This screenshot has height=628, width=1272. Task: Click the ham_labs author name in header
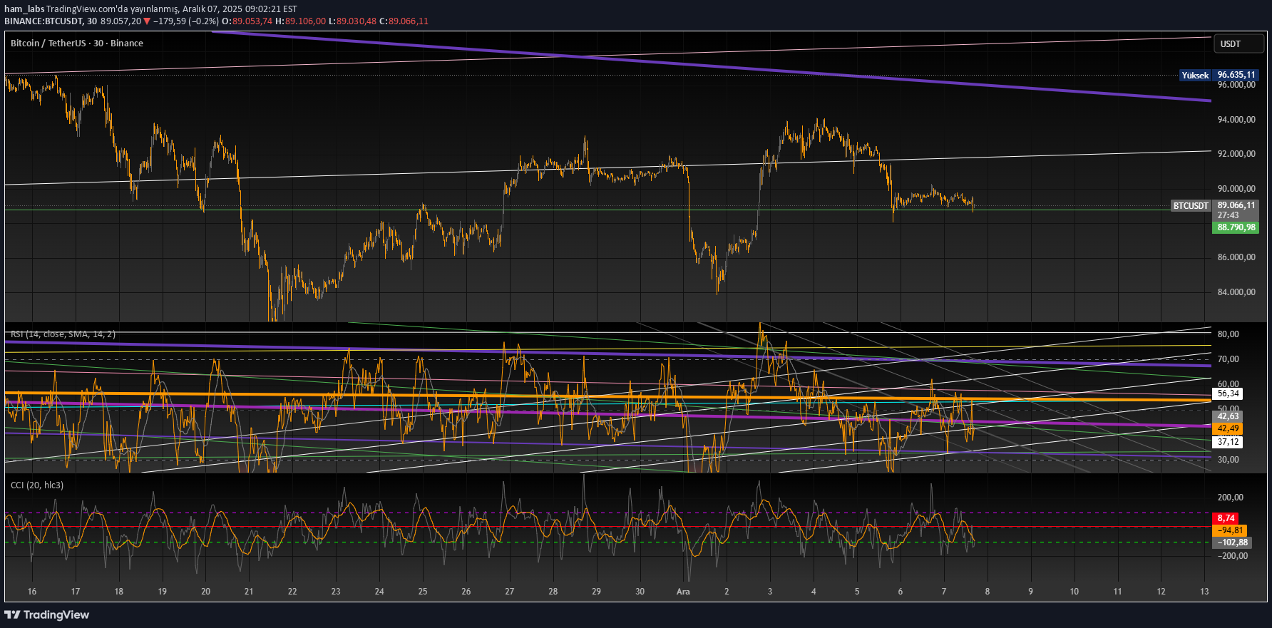click(24, 9)
